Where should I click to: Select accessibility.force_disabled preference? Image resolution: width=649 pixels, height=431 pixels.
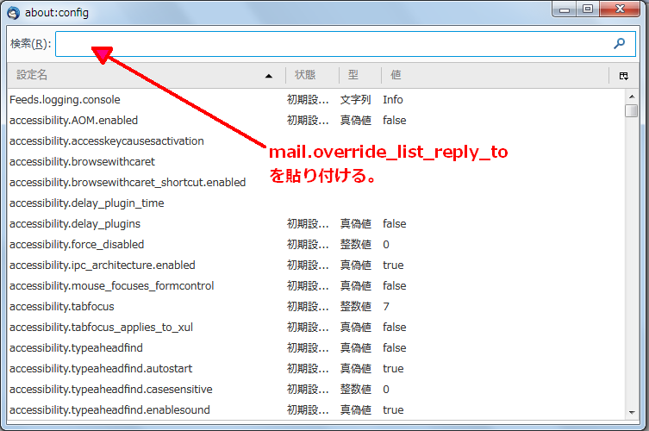click(x=77, y=245)
